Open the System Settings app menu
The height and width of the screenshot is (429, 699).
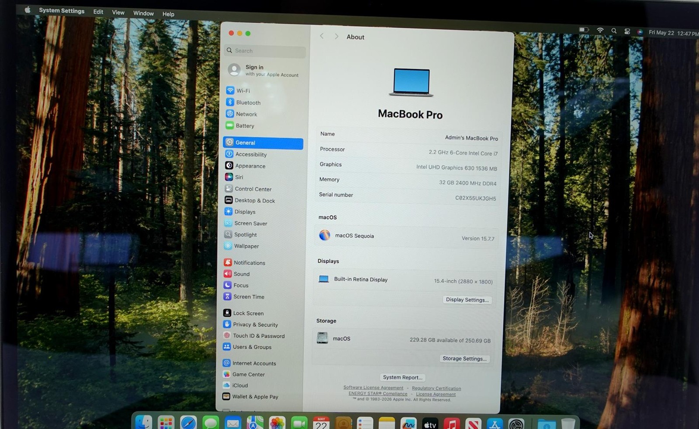coord(62,10)
